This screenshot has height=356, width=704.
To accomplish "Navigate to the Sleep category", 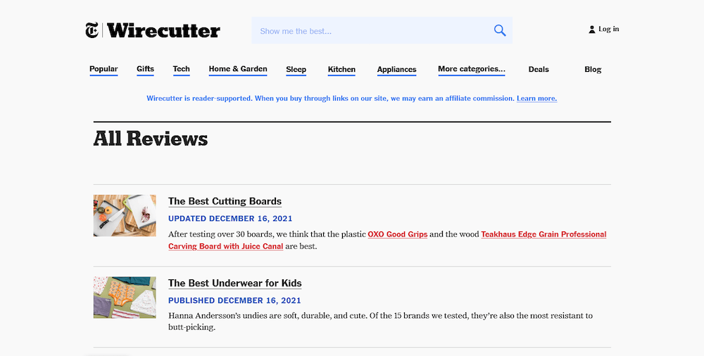I will (296, 70).
